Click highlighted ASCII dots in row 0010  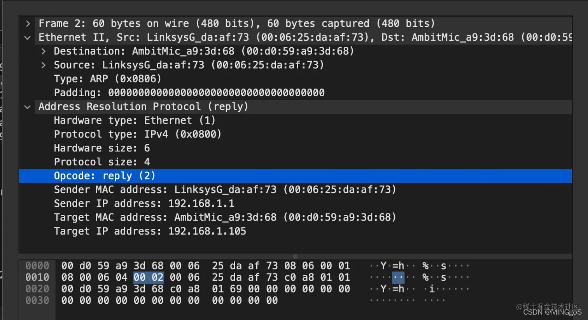pyautogui.click(x=398, y=278)
